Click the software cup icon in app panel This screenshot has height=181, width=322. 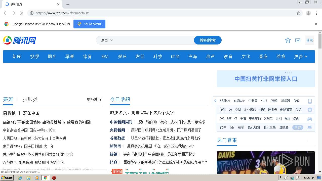pyautogui.click(x=310, y=127)
